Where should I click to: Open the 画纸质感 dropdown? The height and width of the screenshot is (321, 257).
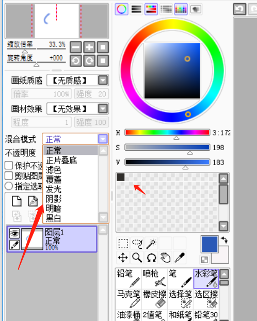click(x=103, y=81)
